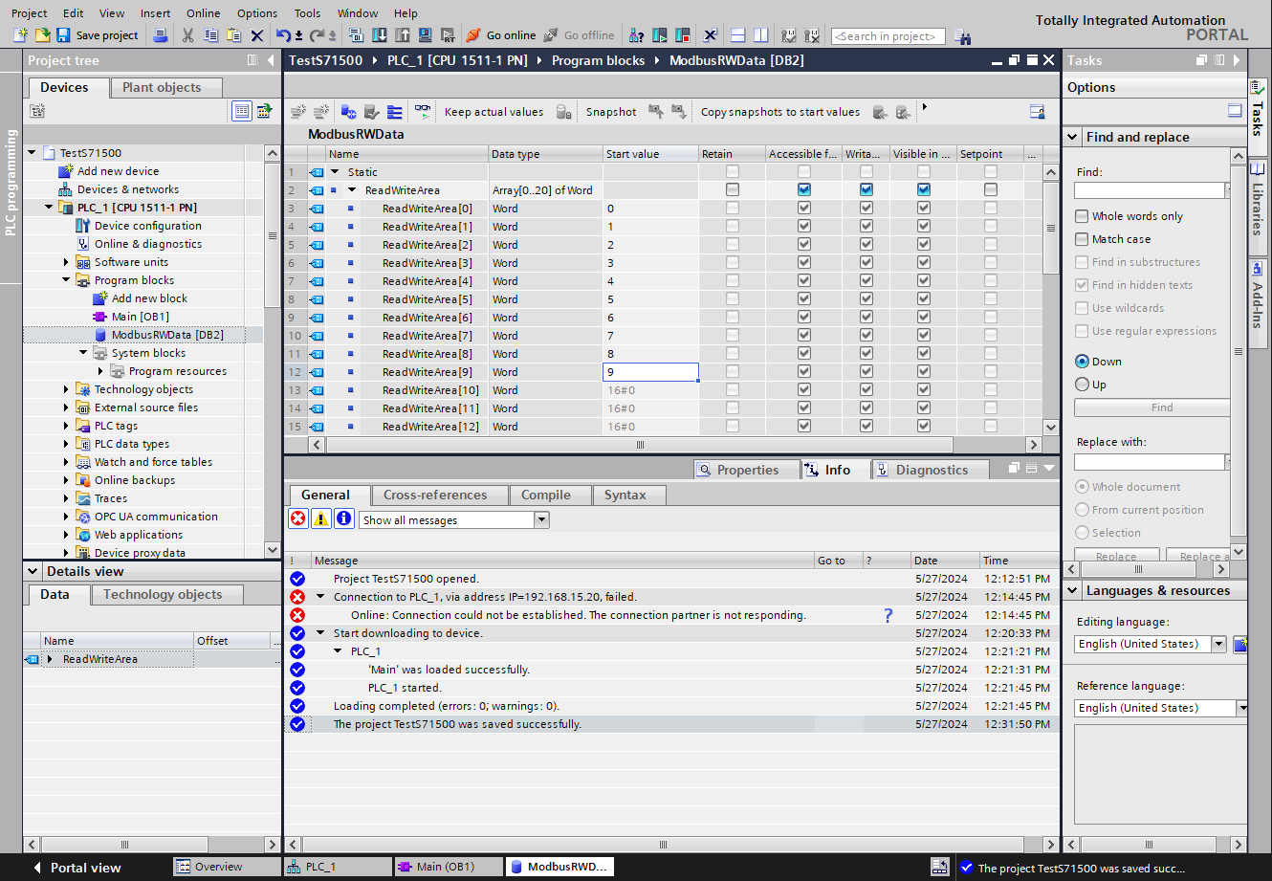
Task: Collapse the Languages & resources section
Action: pos(1073,590)
